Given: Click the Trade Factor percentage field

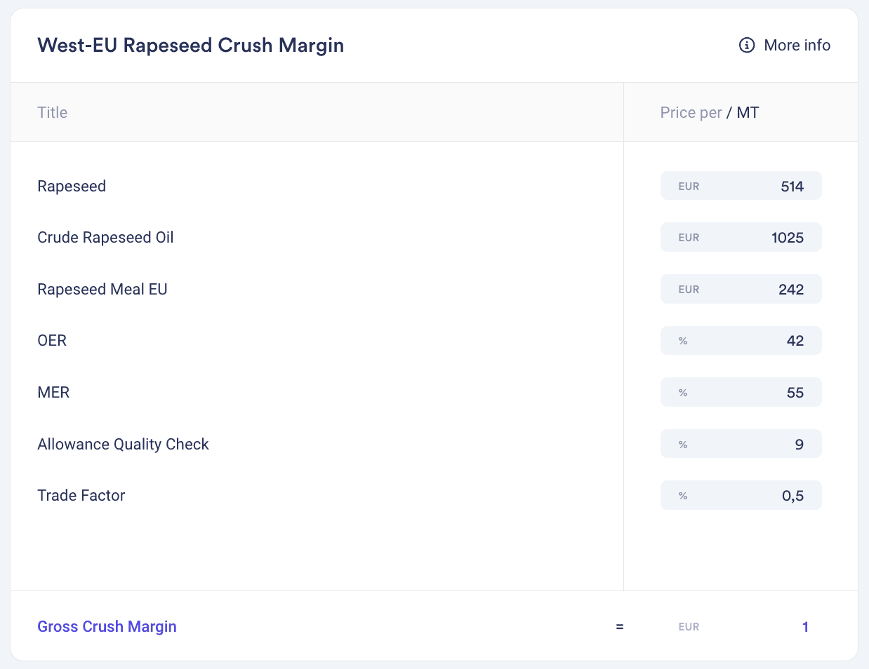Looking at the screenshot, I should [741, 495].
